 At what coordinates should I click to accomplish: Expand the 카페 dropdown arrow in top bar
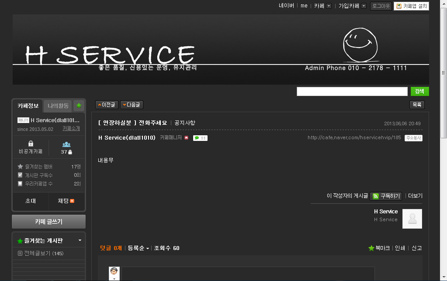329,6
